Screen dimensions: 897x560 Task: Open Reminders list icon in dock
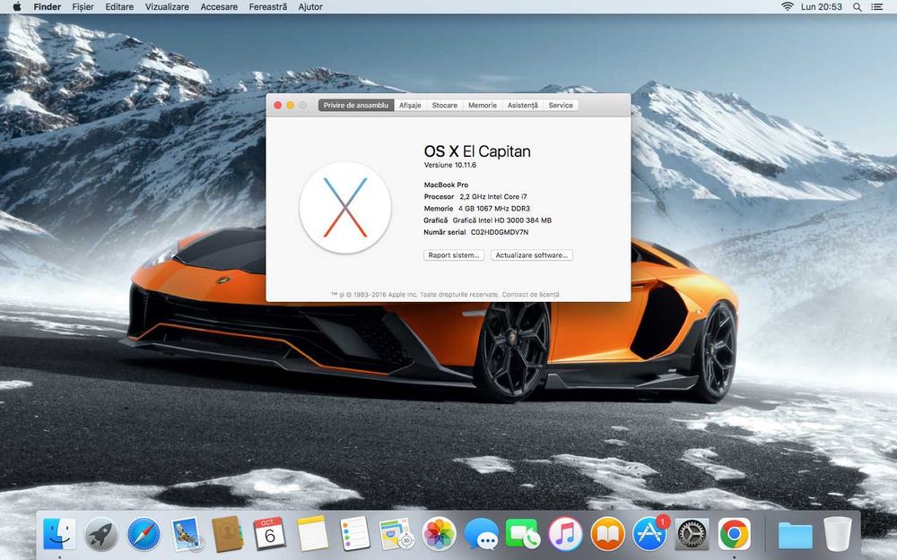354,534
